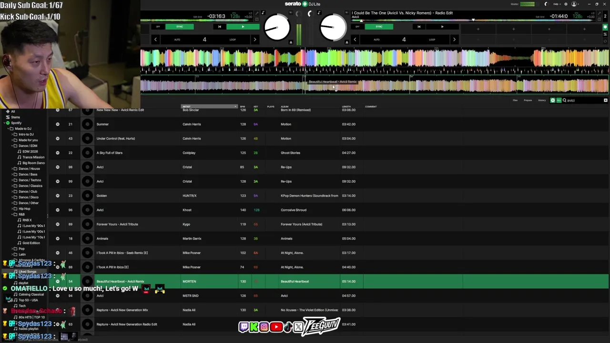This screenshot has height=343, width=610.
Task: Eject track from left deck
Action: point(291,42)
